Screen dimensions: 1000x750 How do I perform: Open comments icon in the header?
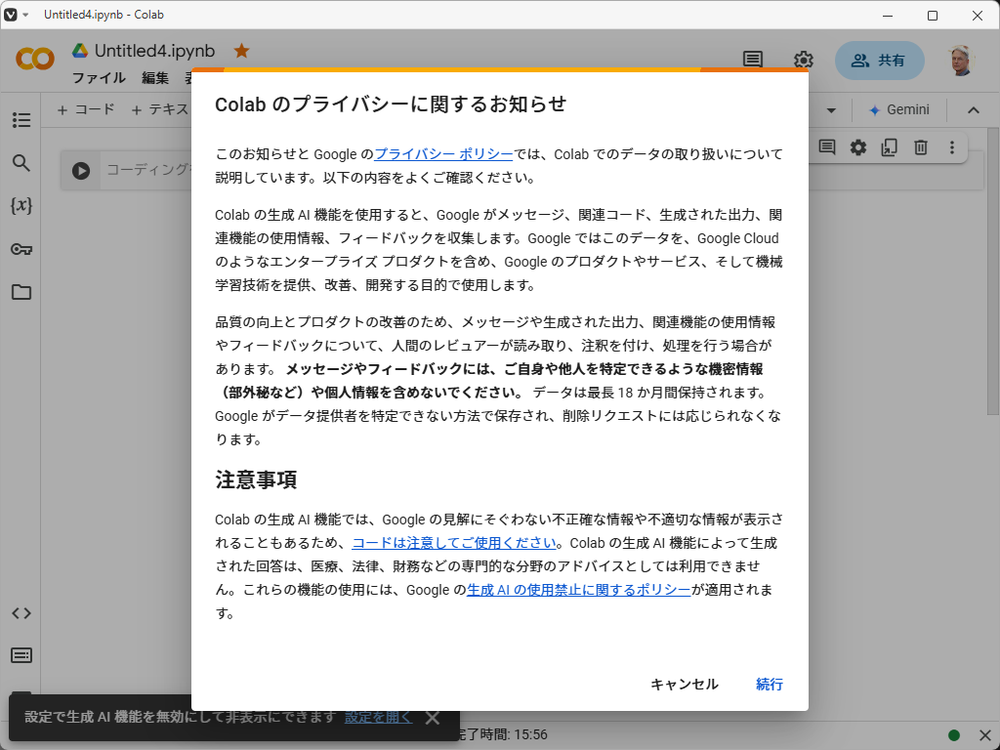pos(753,60)
